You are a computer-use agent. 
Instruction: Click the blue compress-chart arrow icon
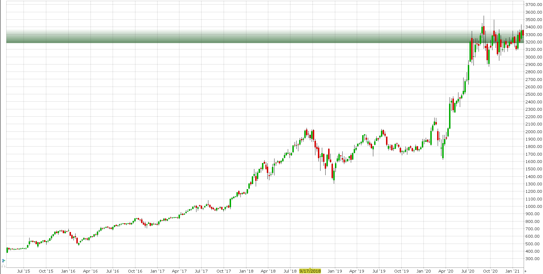point(3,260)
